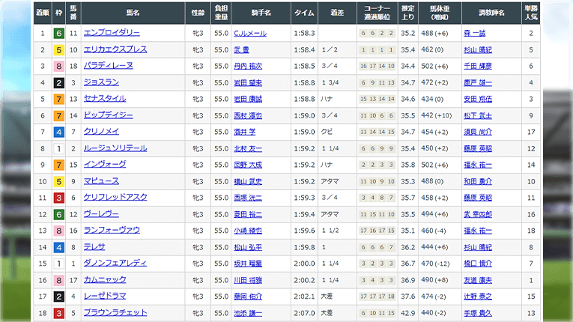Click the 馬名 column header
573x322 pixels.
pyautogui.click(x=133, y=13)
